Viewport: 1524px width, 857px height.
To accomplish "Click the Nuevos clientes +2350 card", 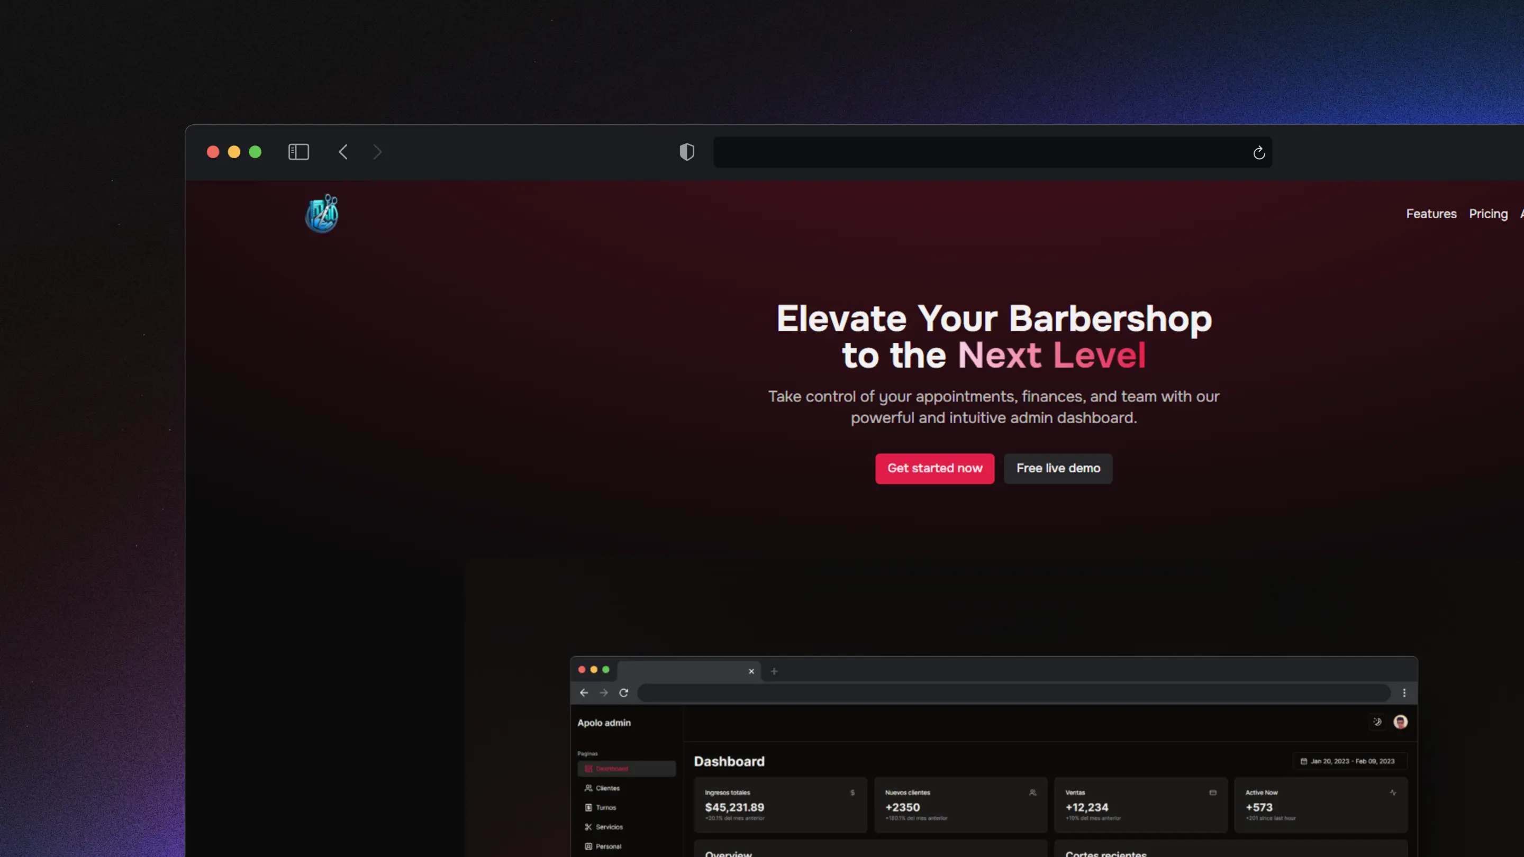I will click(960, 805).
